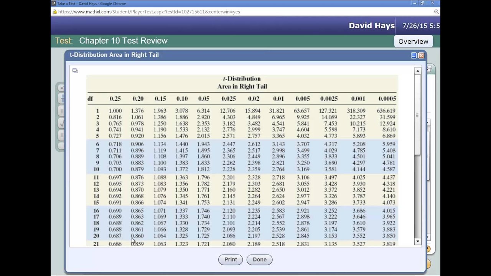Click value 3.819 in the df 21 row

pos(389,244)
